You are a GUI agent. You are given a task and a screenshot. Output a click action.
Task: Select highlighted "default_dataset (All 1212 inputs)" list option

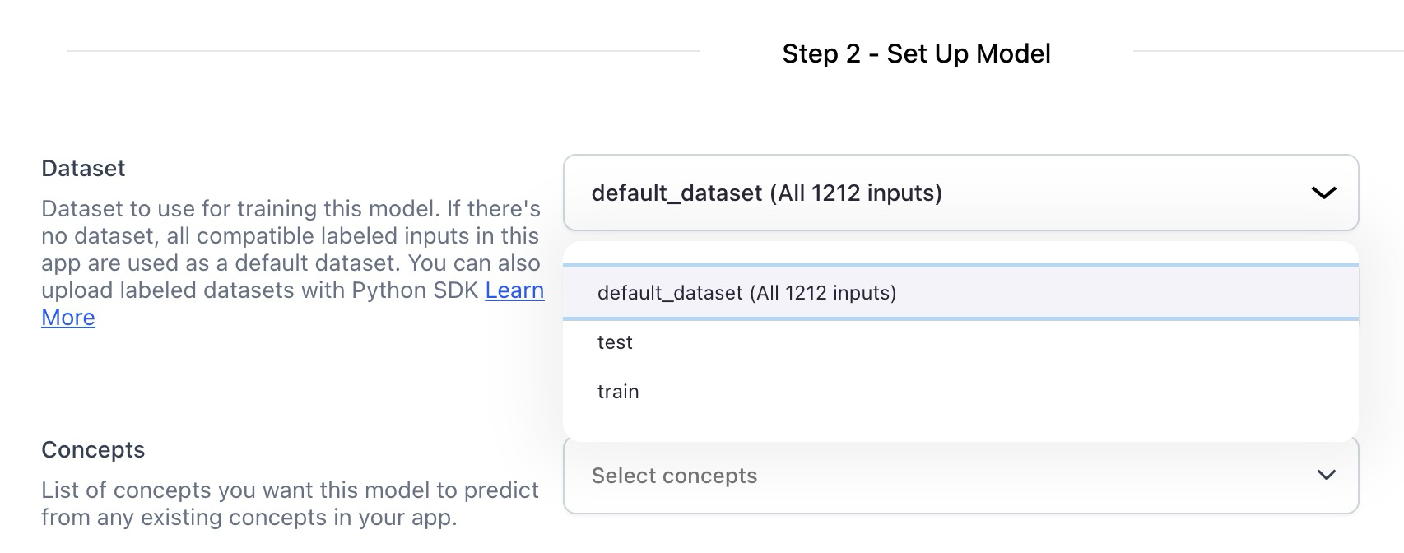(x=746, y=293)
